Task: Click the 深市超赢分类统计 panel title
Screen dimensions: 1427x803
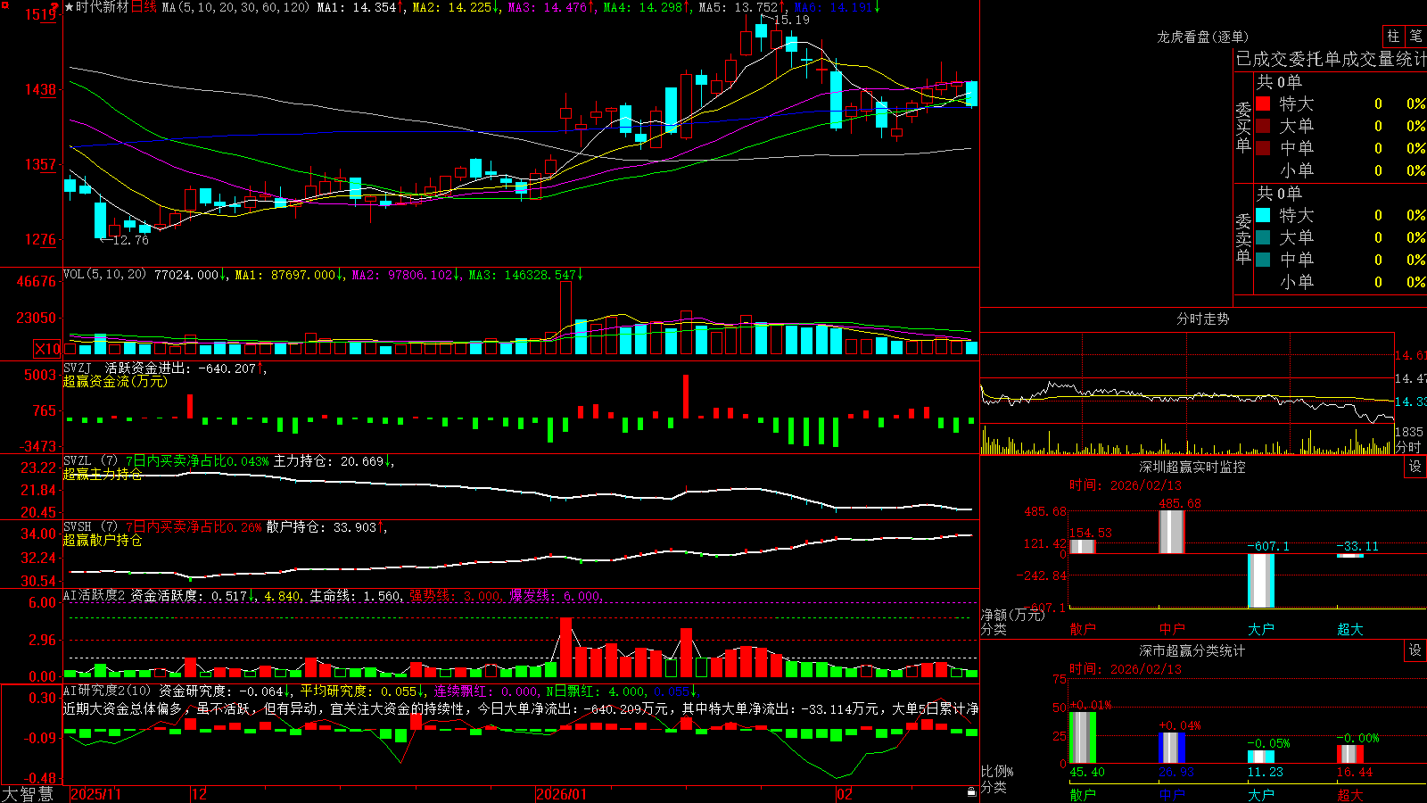Action: (x=1192, y=650)
